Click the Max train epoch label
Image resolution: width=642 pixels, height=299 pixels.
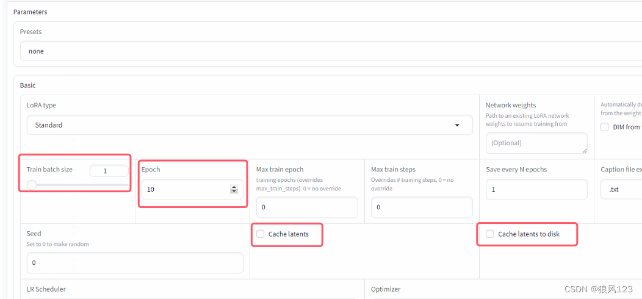(280, 169)
